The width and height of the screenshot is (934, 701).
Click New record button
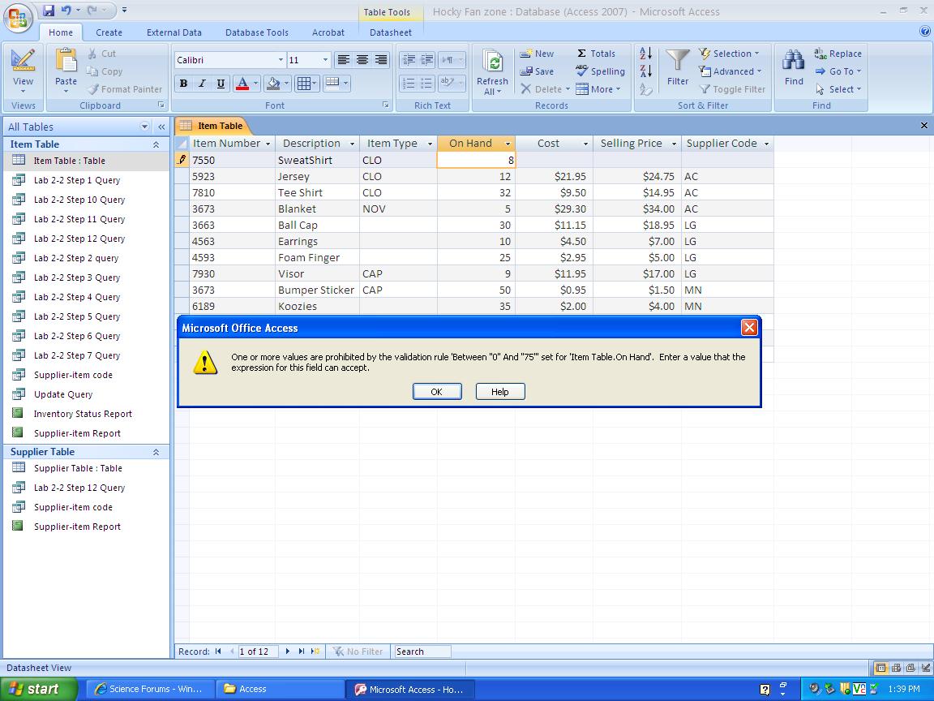click(537, 54)
